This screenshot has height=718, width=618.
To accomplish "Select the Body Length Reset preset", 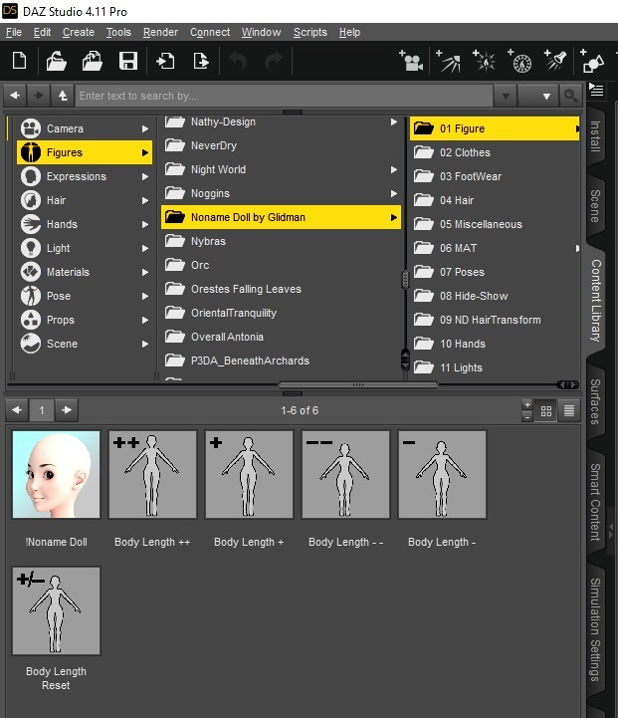I will pos(57,610).
